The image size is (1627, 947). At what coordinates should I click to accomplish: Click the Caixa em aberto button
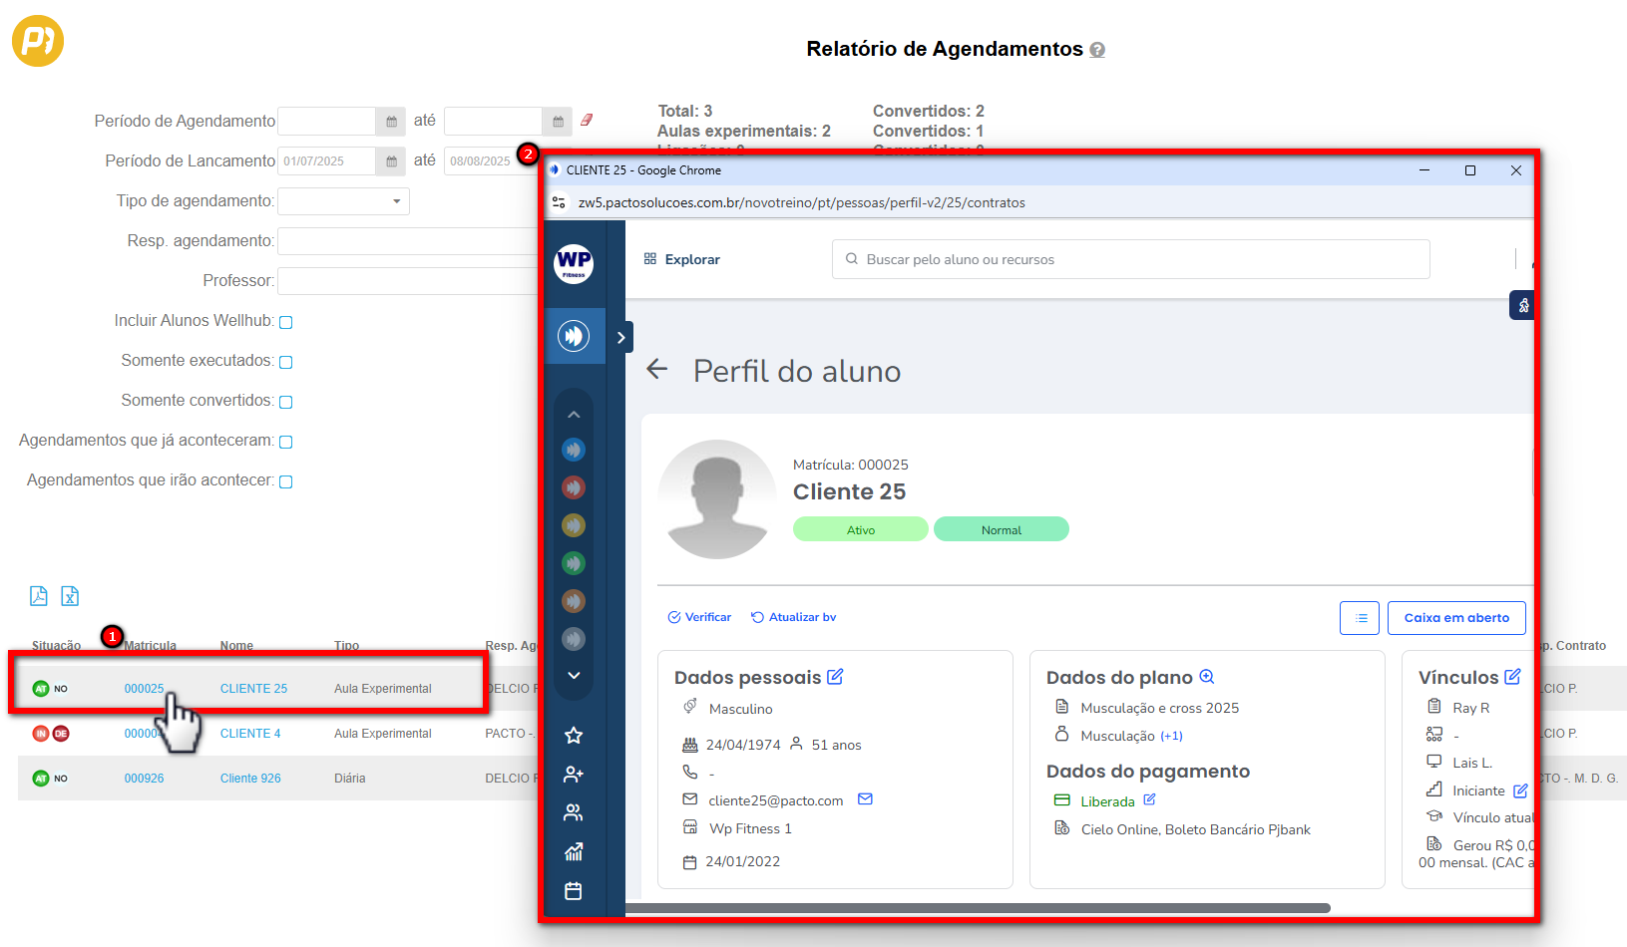coord(1456,618)
